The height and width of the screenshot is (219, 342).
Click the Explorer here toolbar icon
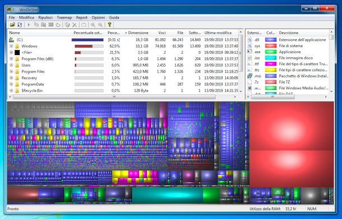pyautogui.click(x=43, y=25)
